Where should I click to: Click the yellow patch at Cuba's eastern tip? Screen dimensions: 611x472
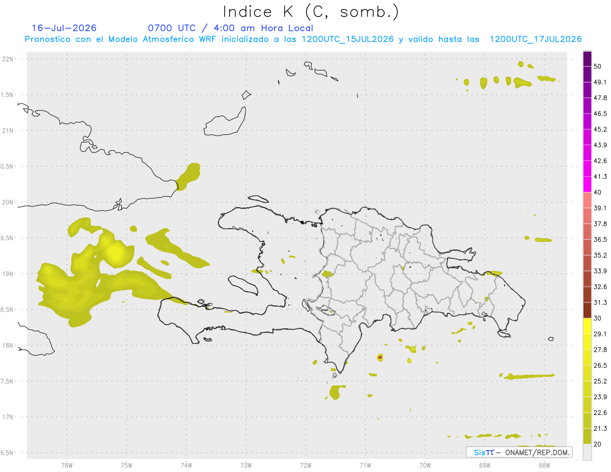(x=188, y=176)
